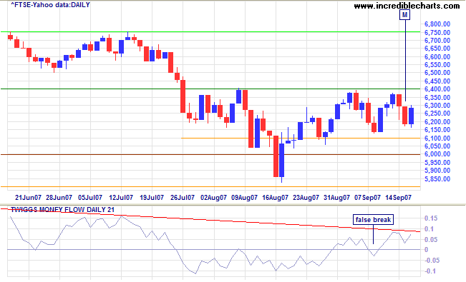
Task: Click the 0.05 money flow axis value
Action: point(431,240)
